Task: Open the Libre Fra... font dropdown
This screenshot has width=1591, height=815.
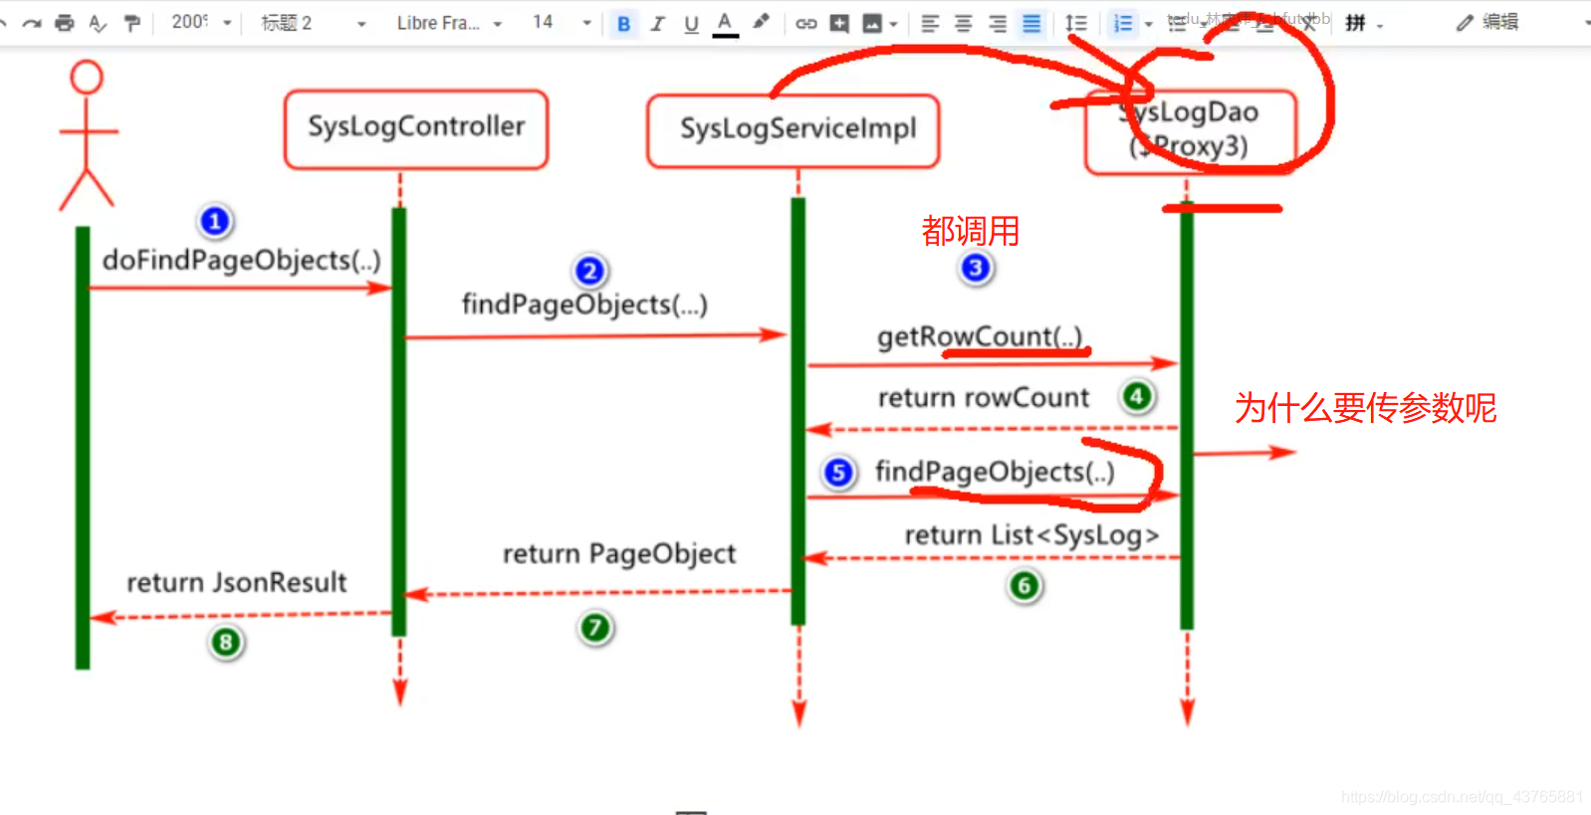Action: (x=449, y=23)
